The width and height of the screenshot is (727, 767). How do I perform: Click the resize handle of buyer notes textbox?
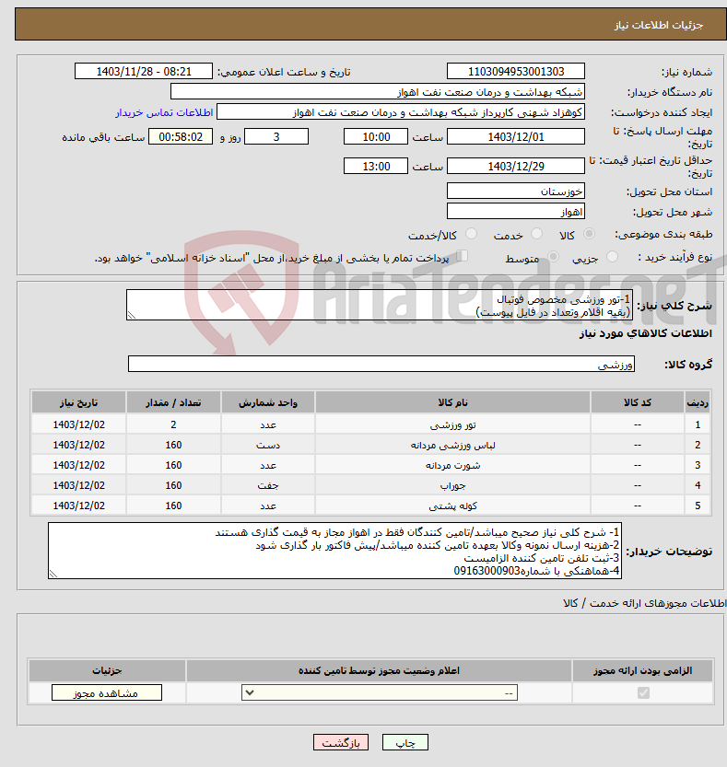click(53, 574)
